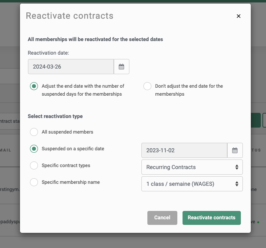Click the suspended date field 2023-11-02
The height and width of the screenshot is (248, 266).
click(185, 150)
